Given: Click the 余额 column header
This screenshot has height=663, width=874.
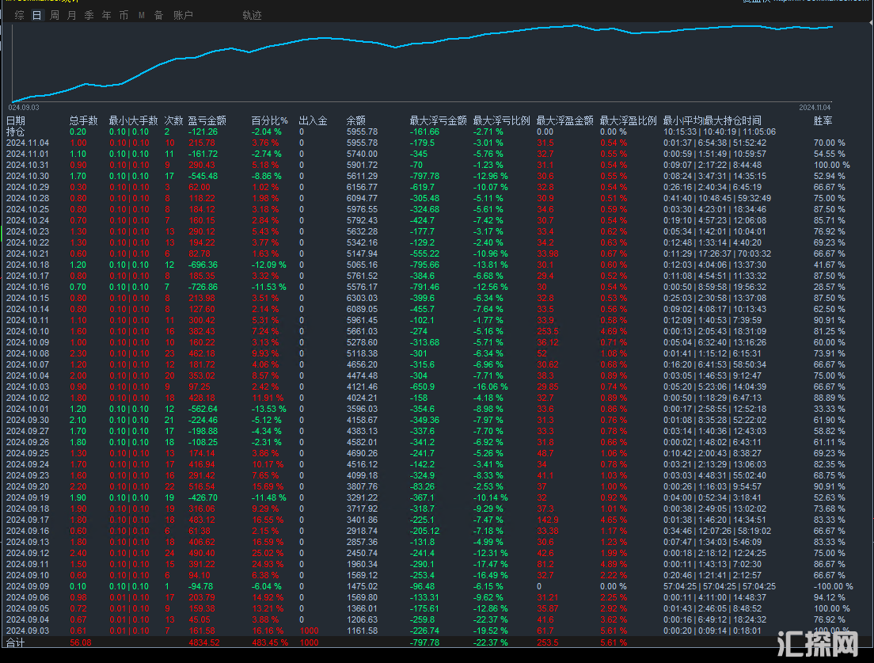Looking at the screenshot, I should pos(356,121).
